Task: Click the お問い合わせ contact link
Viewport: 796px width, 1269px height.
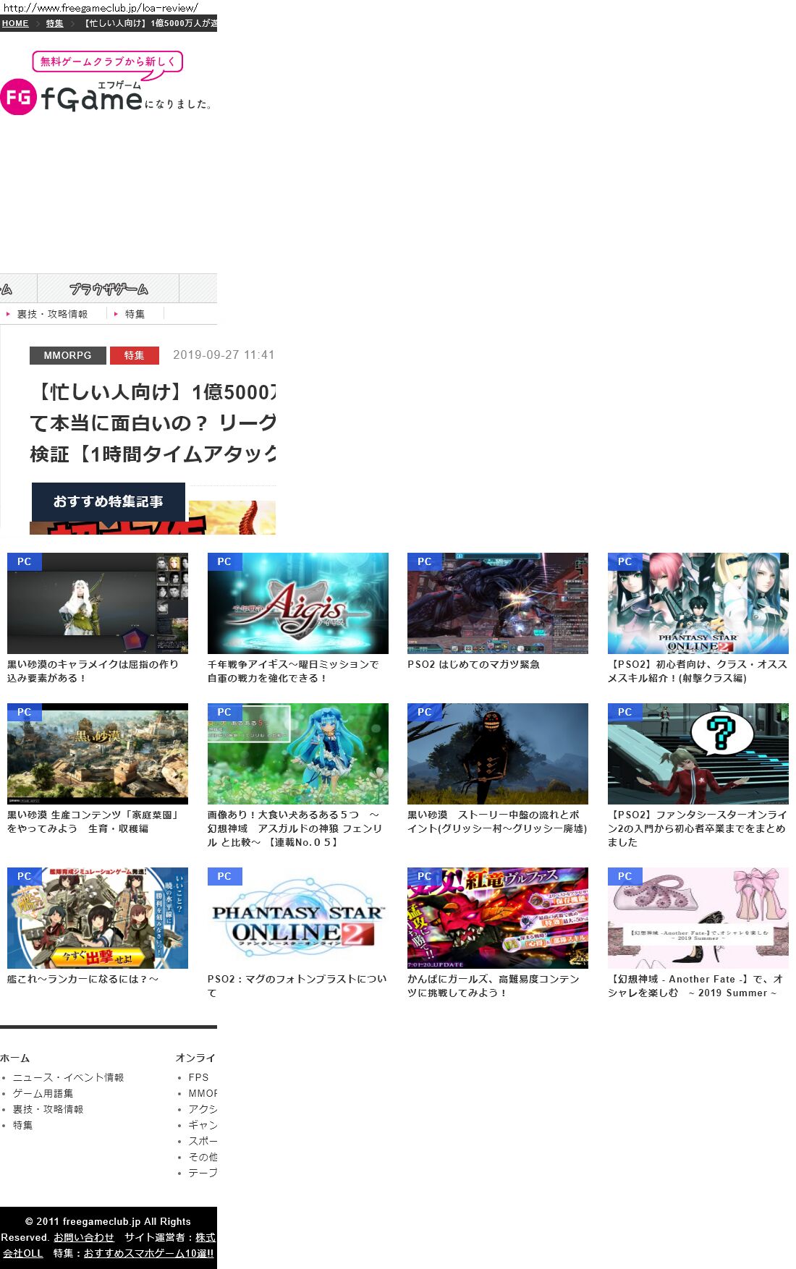Action: [84, 1237]
